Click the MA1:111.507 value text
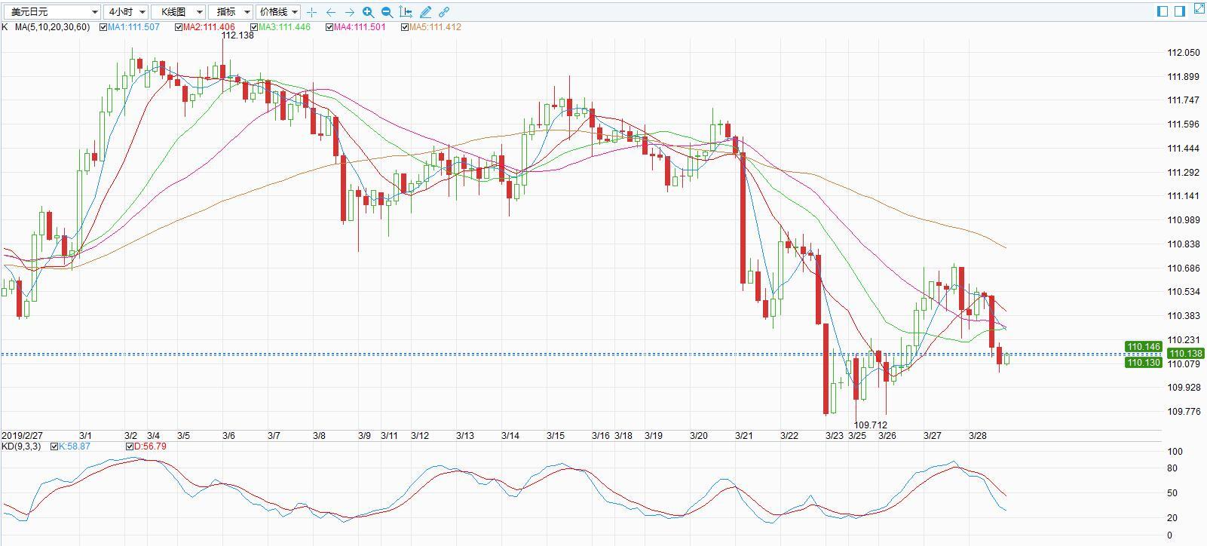This screenshot has width=1207, height=546. click(133, 27)
